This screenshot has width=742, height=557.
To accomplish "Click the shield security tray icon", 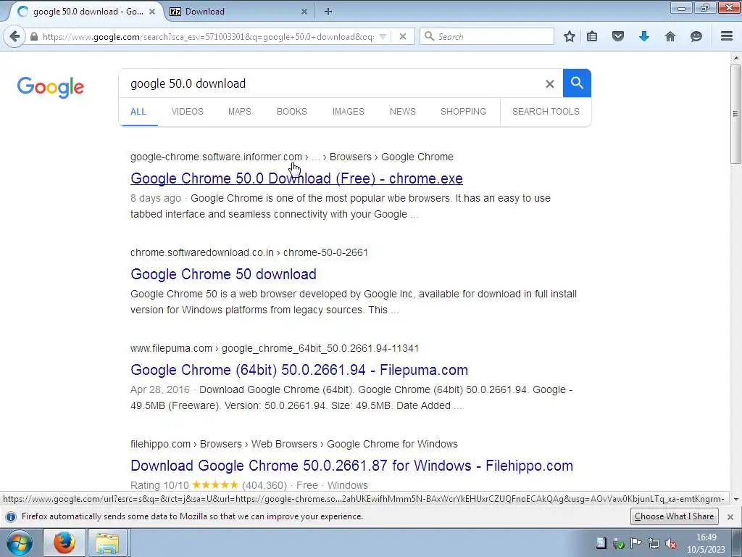I will (618, 543).
